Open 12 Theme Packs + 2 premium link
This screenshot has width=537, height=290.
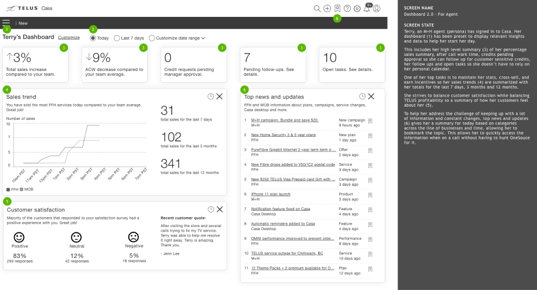292,268
